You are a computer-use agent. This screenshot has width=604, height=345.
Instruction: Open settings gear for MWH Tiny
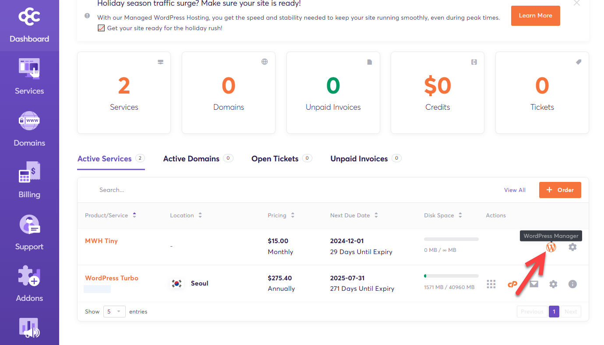click(572, 247)
